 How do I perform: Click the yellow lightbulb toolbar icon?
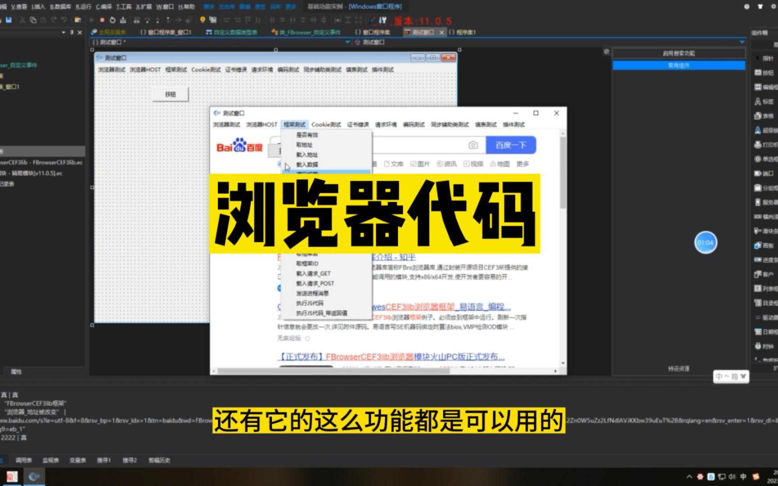(203, 20)
